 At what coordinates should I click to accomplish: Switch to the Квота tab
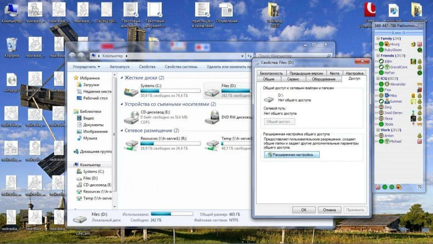334,73
